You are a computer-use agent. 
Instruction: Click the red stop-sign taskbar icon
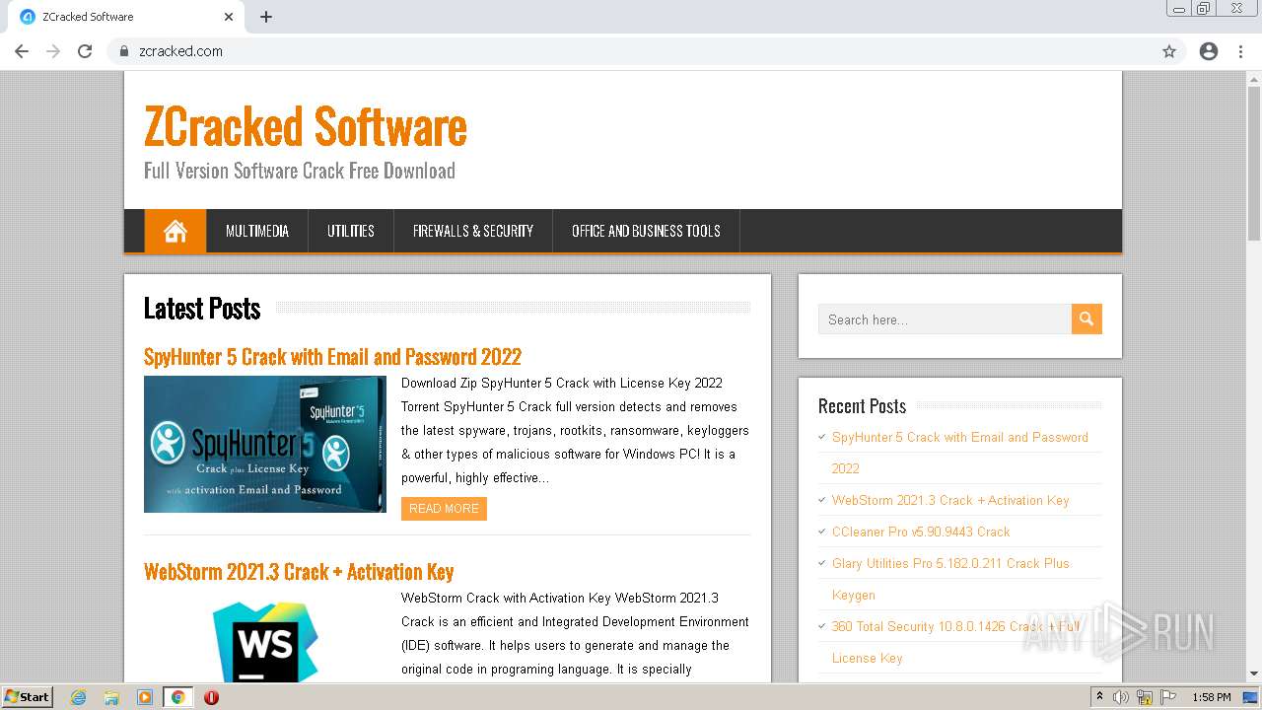[211, 697]
